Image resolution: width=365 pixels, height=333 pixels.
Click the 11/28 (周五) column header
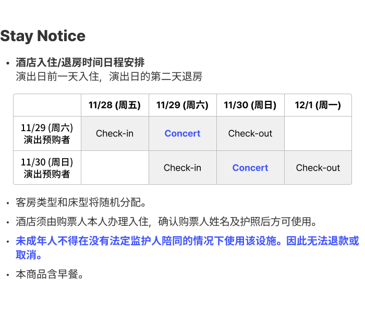click(115, 105)
